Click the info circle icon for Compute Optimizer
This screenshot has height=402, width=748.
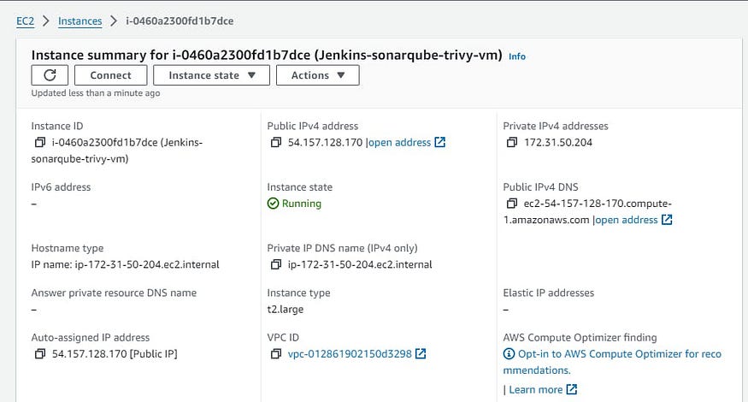(509, 354)
